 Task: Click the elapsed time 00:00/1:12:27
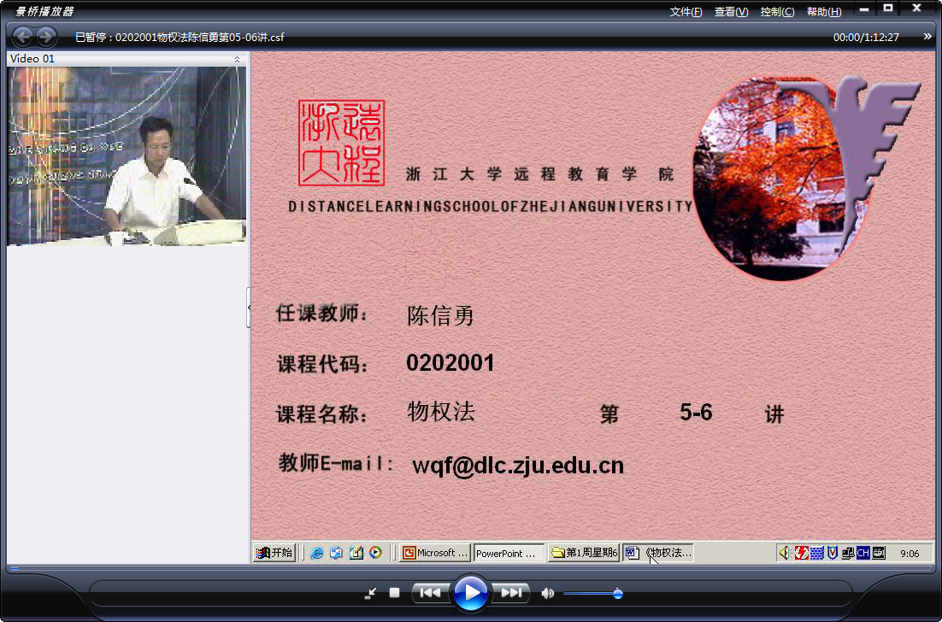click(x=866, y=38)
